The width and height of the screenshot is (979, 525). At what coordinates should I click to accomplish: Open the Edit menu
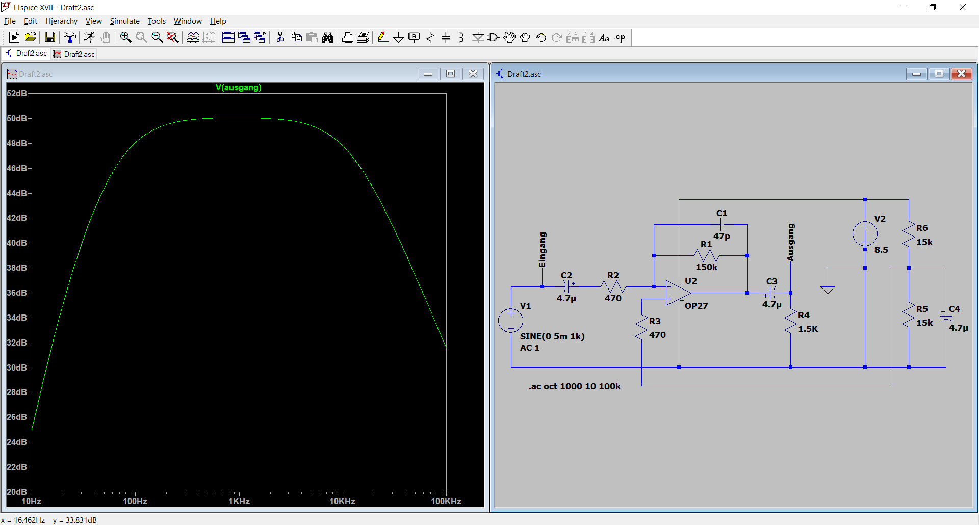pos(31,21)
